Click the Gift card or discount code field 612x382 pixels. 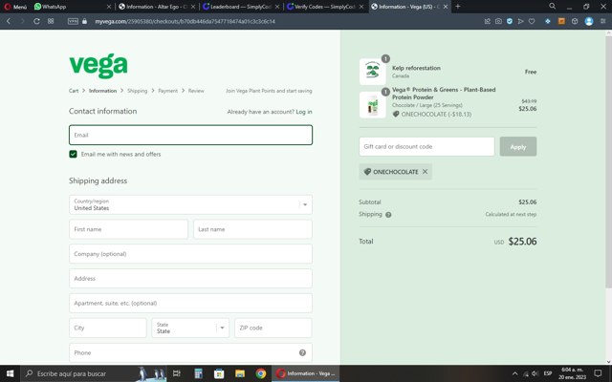[x=426, y=146]
